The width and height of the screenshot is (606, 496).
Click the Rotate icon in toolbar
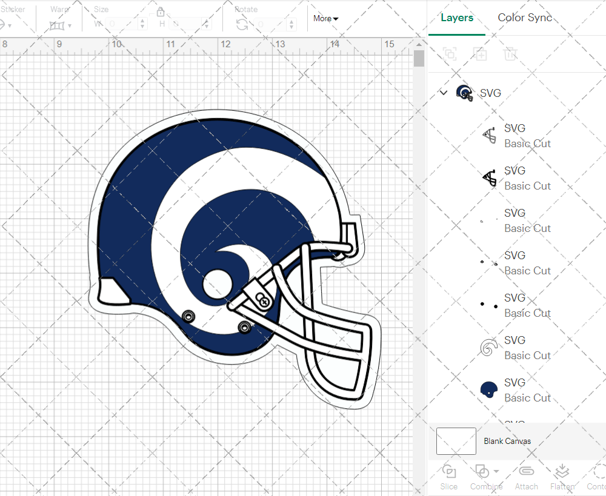[242, 25]
